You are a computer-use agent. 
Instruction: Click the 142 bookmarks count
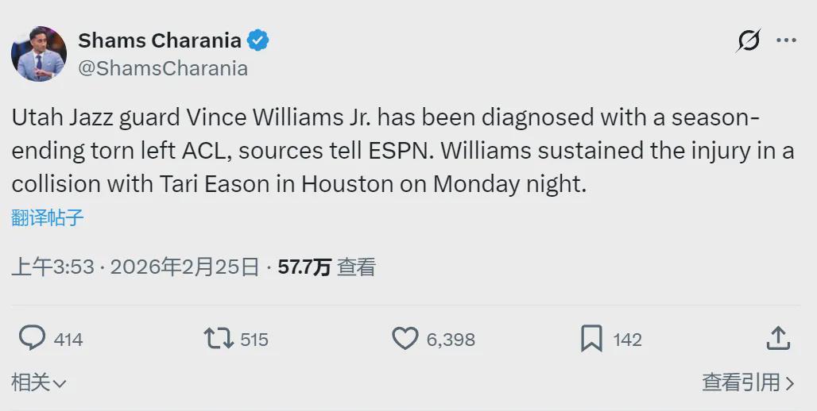627,340
